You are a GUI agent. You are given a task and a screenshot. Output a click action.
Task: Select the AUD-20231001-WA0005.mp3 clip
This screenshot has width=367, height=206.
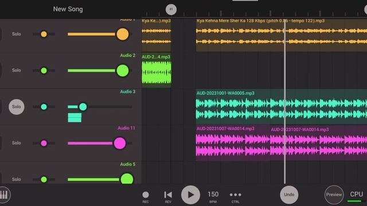282,107
